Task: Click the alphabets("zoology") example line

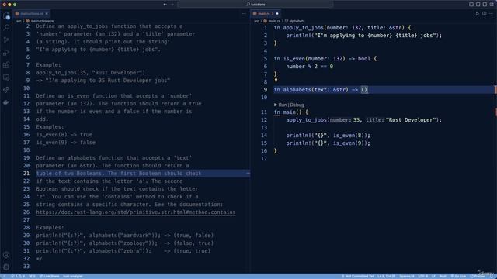Action: pos(124,243)
